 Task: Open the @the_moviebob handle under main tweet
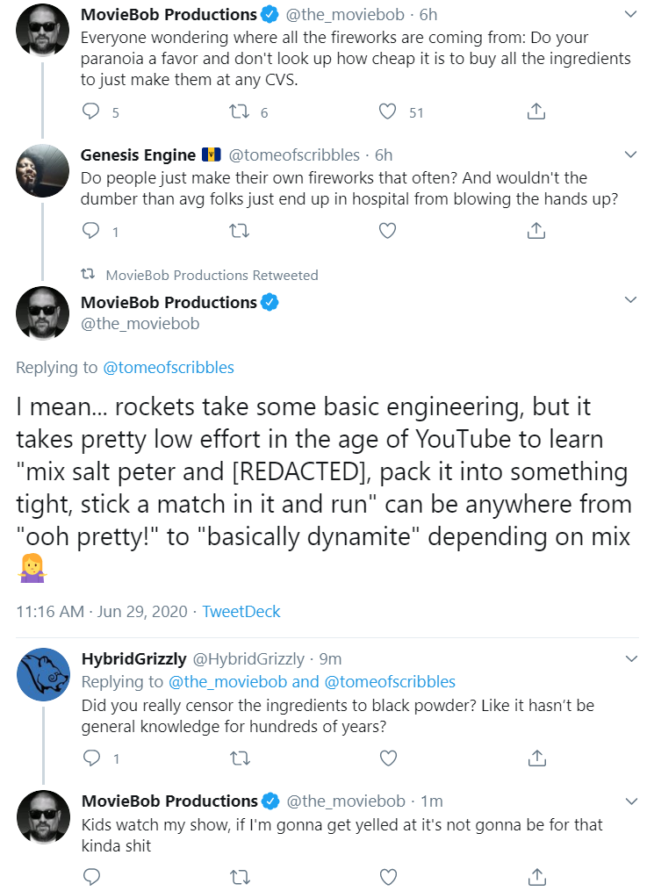click(140, 323)
